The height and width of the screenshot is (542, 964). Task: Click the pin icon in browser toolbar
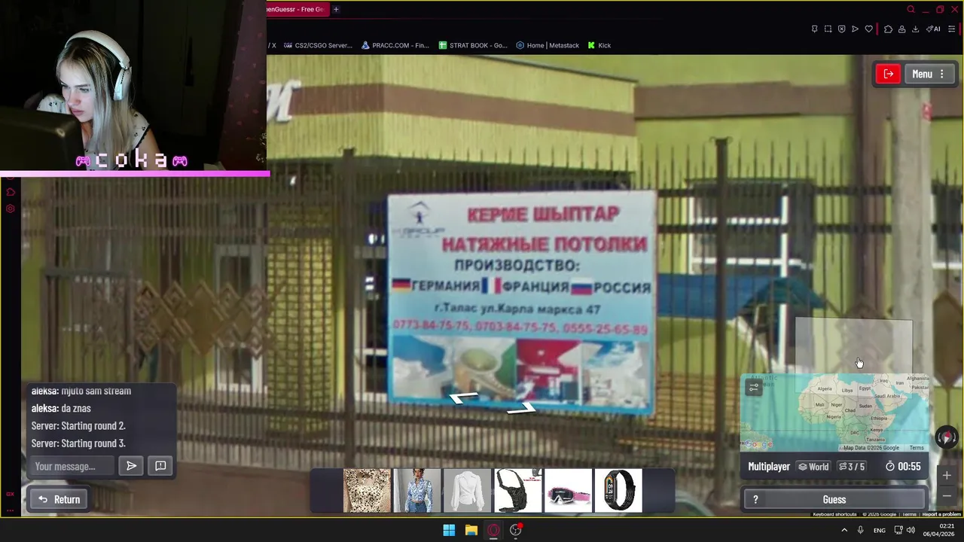click(x=814, y=29)
